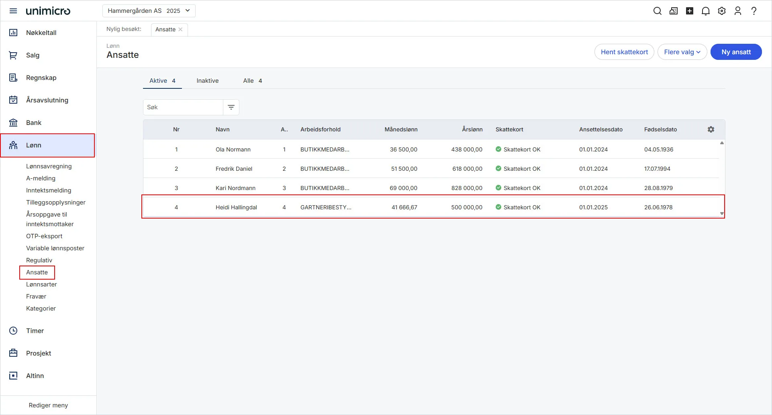Open Hammergården AS 2025 company dropdown

point(149,11)
